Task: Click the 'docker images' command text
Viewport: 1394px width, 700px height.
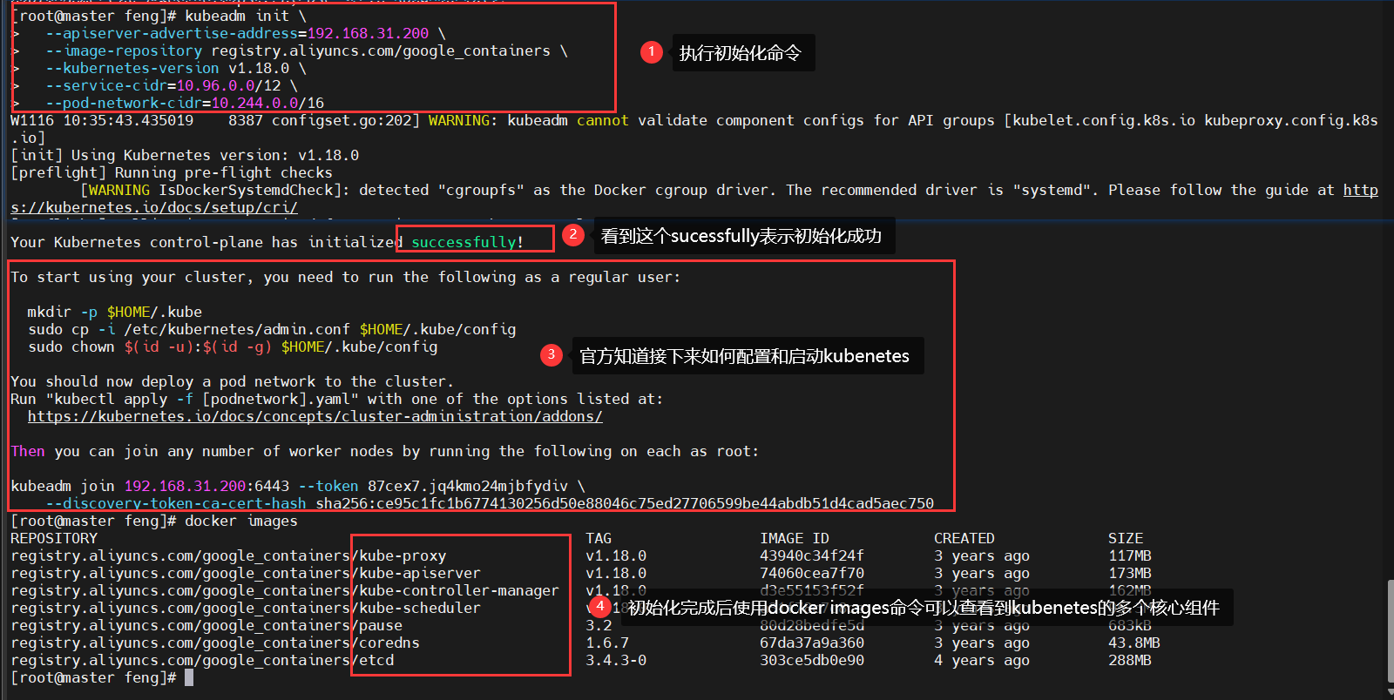Action: [241, 521]
